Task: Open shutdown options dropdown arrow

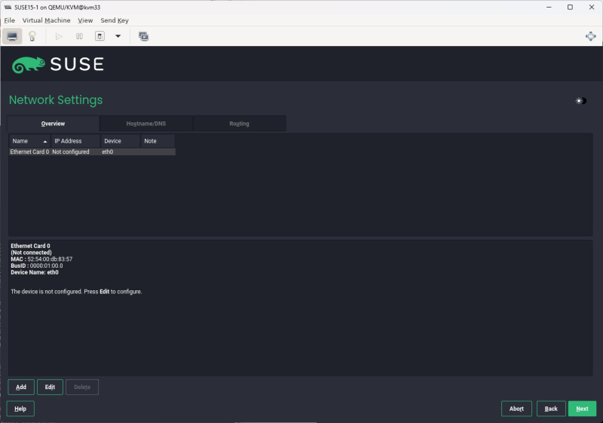Action: [118, 36]
